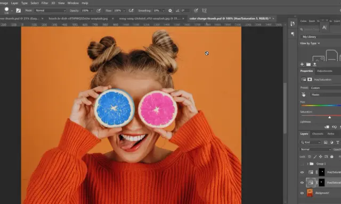Open the Smoothing value dropdown arrow

pyautogui.click(x=164, y=11)
